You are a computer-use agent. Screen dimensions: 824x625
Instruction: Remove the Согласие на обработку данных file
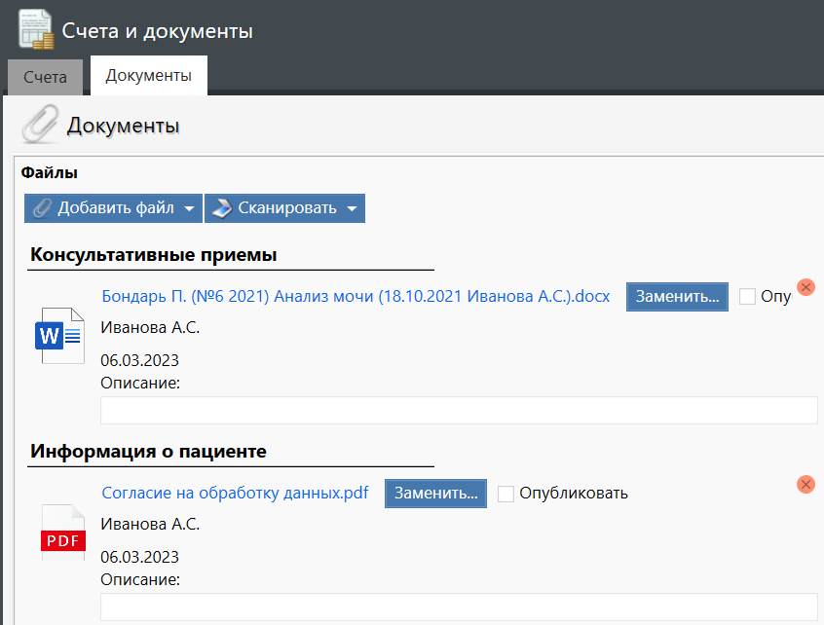coord(805,484)
